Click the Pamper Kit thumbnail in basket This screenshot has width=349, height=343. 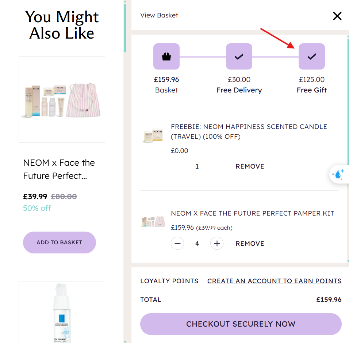click(x=152, y=221)
